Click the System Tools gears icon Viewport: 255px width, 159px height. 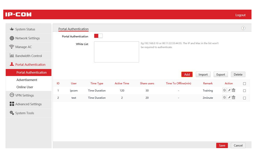click(x=12, y=113)
